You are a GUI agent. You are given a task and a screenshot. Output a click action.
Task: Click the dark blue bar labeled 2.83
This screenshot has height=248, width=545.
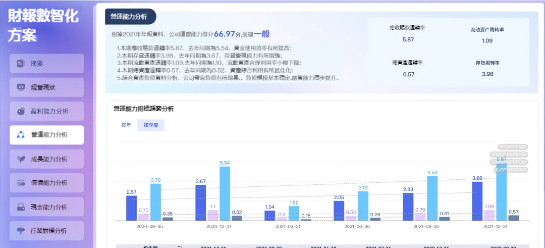click(408, 207)
